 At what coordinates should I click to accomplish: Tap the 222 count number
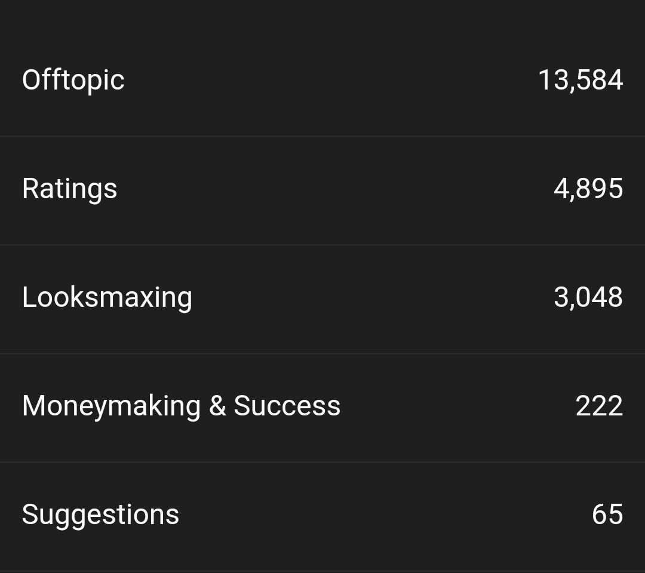[x=599, y=406]
